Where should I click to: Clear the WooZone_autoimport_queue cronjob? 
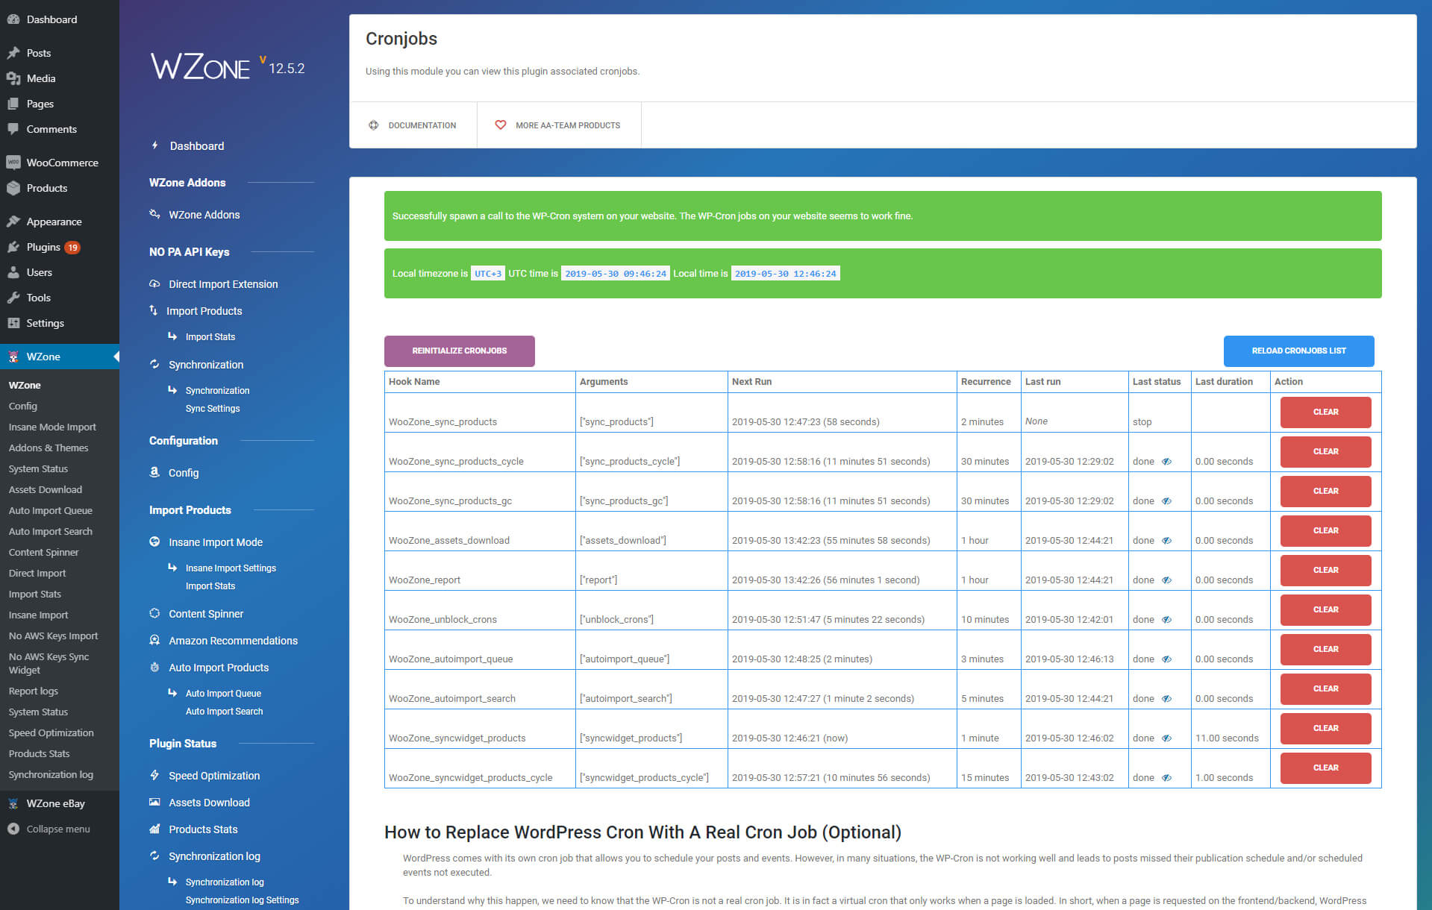click(x=1325, y=649)
